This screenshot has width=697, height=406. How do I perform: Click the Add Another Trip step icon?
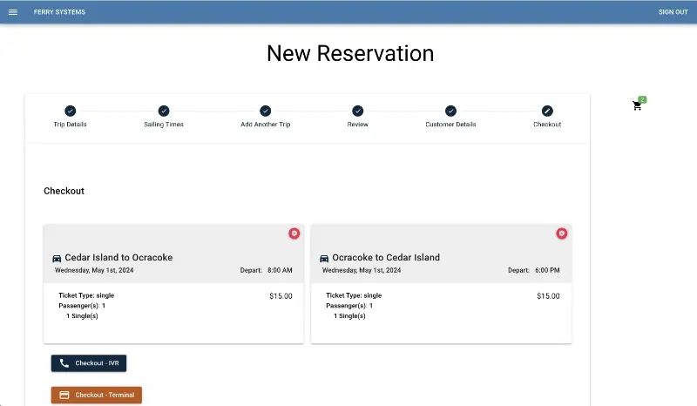coord(266,111)
